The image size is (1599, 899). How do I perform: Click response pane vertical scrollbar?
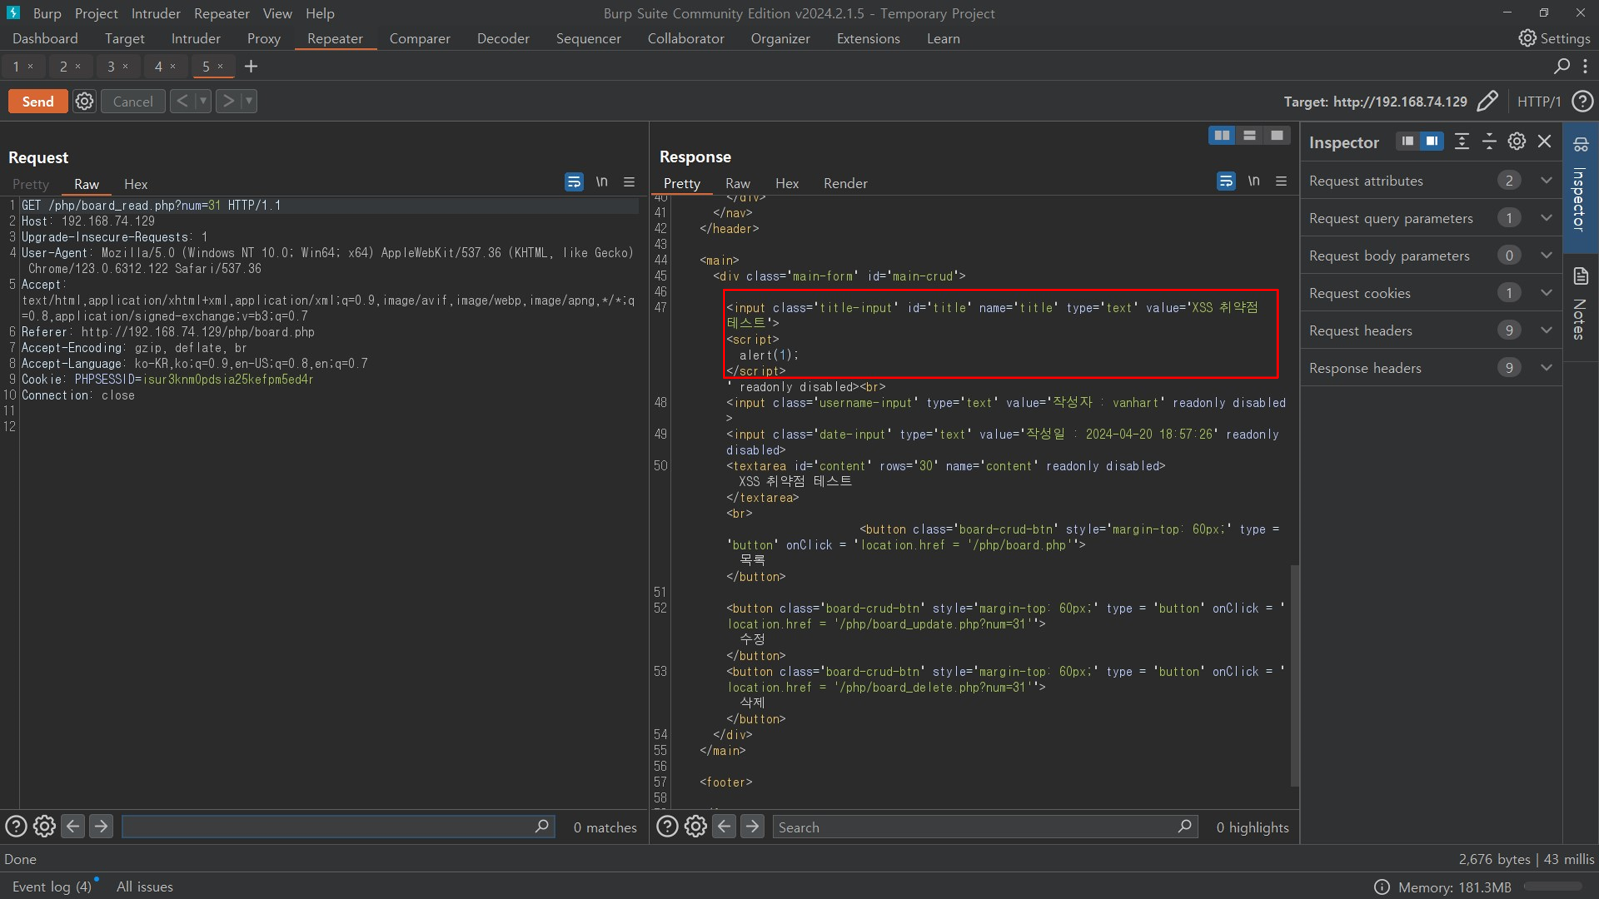click(1295, 675)
